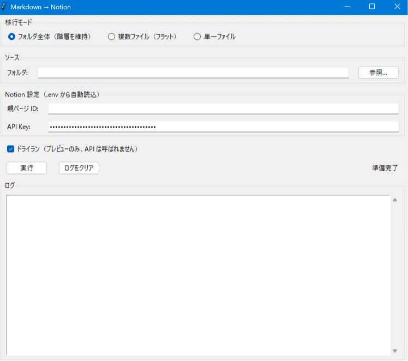Image resolution: width=408 pixels, height=361 pixels.
Task: Click the フォルダ: field label
Action: point(17,73)
